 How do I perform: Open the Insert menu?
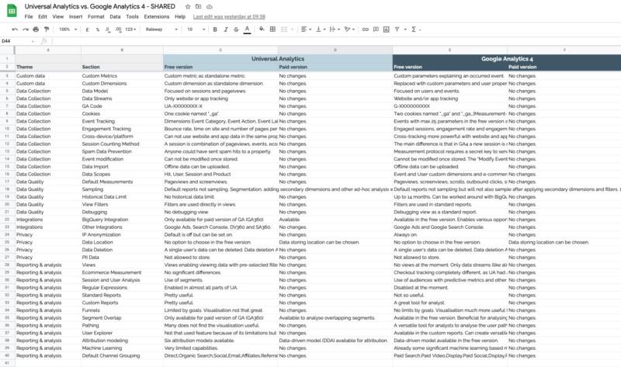point(75,16)
